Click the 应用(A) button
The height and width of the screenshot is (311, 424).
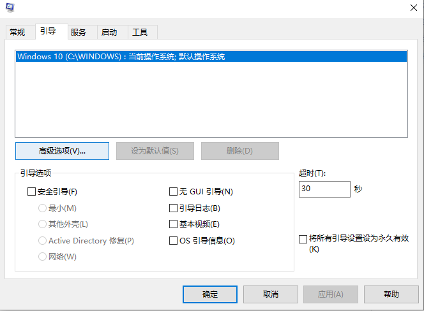(x=331, y=294)
